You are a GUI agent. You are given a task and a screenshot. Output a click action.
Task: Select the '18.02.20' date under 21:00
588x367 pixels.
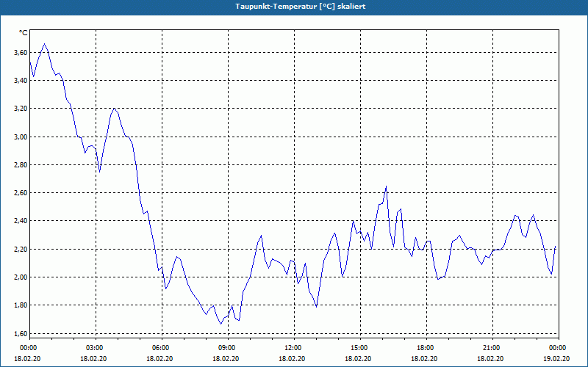[x=491, y=359]
